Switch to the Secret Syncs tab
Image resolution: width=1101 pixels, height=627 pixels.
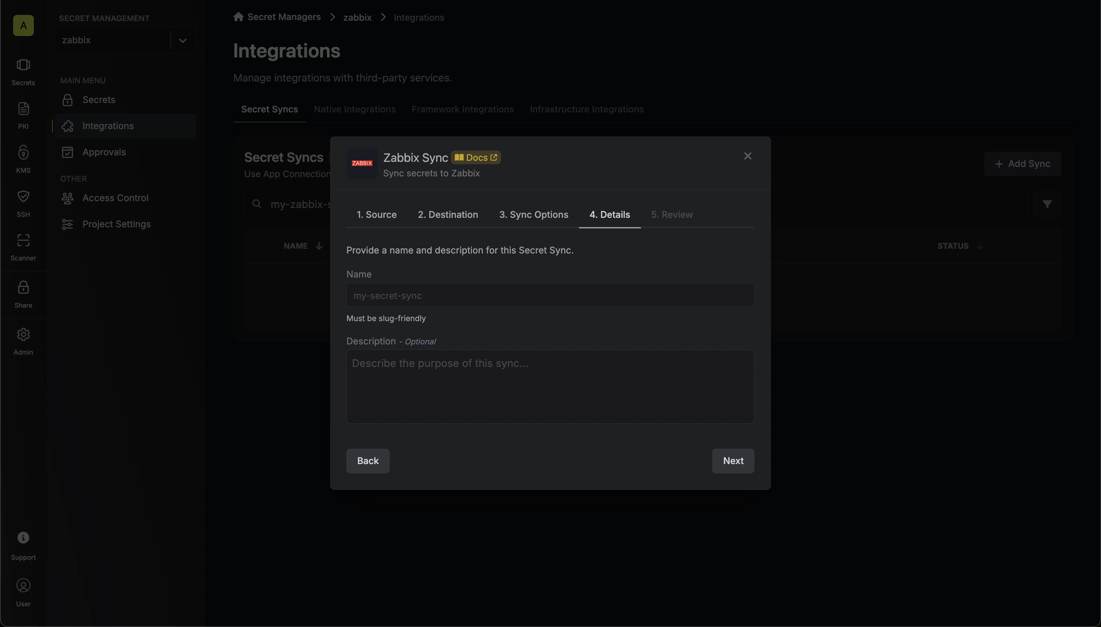click(x=269, y=109)
